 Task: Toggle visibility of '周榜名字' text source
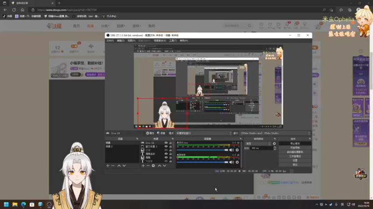pyautogui.click(x=166, y=154)
